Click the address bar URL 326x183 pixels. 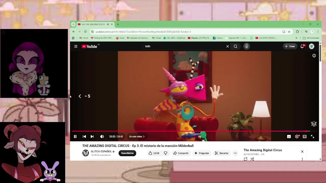tap(143, 32)
